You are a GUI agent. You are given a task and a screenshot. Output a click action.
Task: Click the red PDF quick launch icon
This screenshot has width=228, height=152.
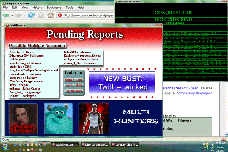point(28,150)
